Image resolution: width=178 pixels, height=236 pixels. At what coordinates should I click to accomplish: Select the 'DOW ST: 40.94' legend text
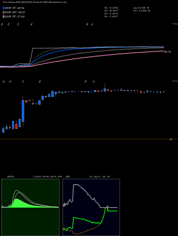pos(15,8)
